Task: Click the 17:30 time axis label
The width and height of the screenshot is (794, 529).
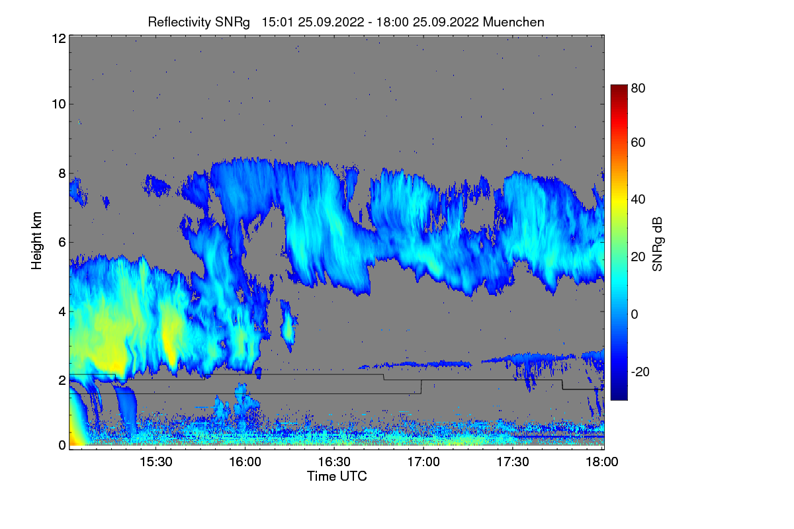Action: [513, 462]
